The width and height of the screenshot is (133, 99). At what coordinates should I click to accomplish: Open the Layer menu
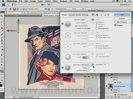40,1
